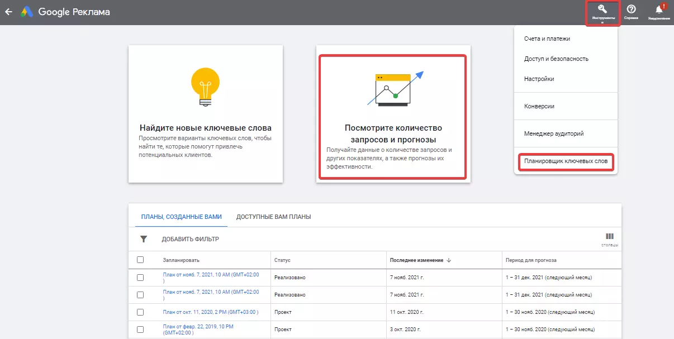Go back using the left arrow icon

point(8,12)
